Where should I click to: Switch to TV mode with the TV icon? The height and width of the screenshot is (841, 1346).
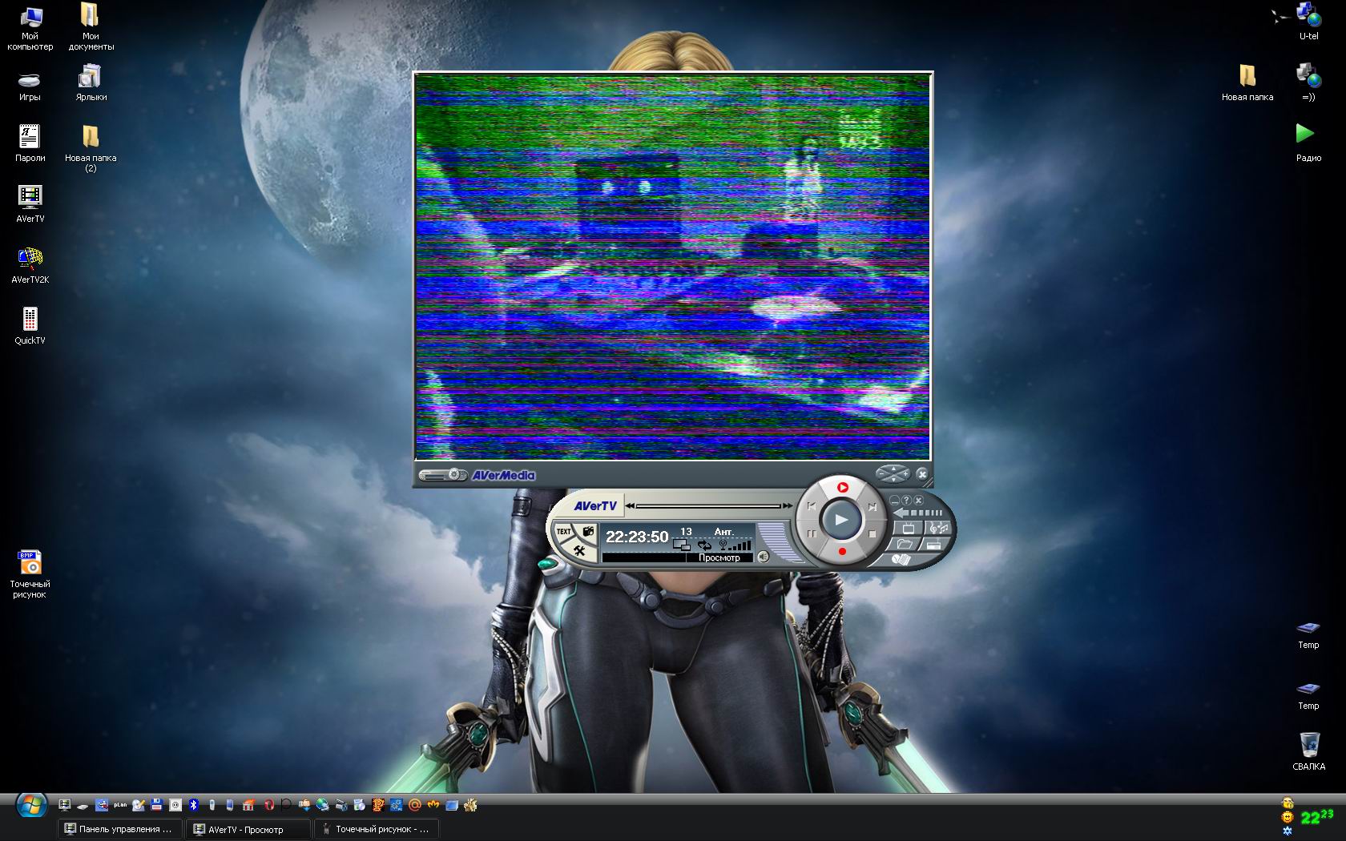[909, 528]
